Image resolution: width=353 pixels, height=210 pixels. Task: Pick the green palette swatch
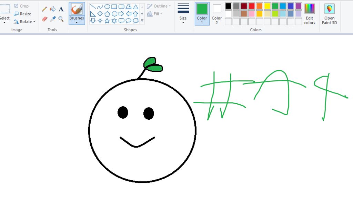(275, 6)
